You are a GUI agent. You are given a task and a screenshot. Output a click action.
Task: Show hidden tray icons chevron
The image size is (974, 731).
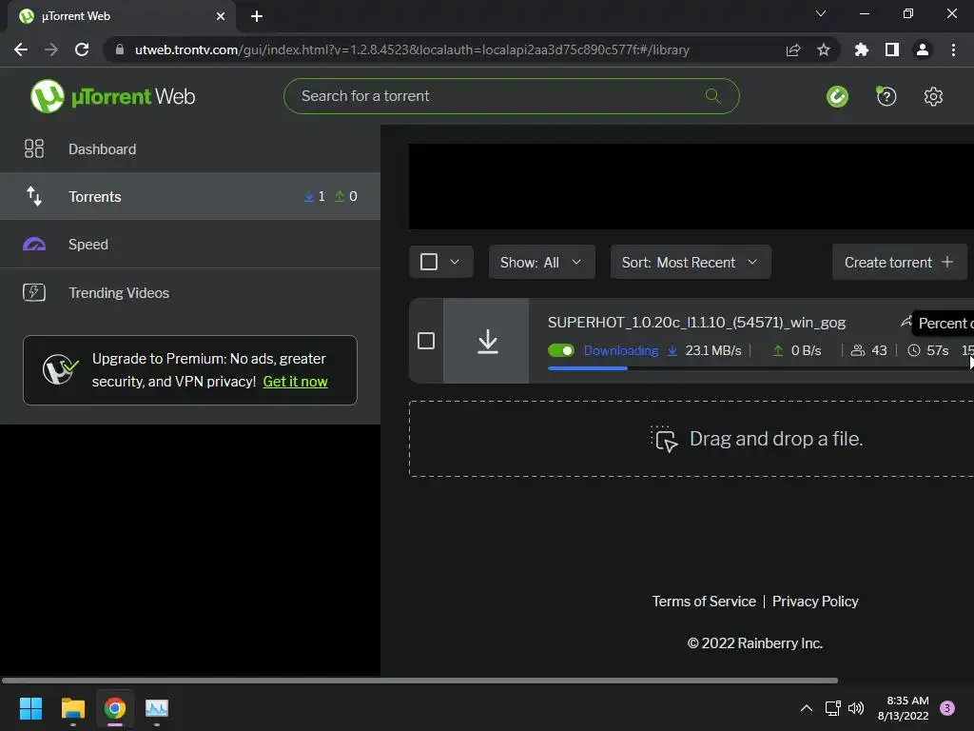(807, 708)
